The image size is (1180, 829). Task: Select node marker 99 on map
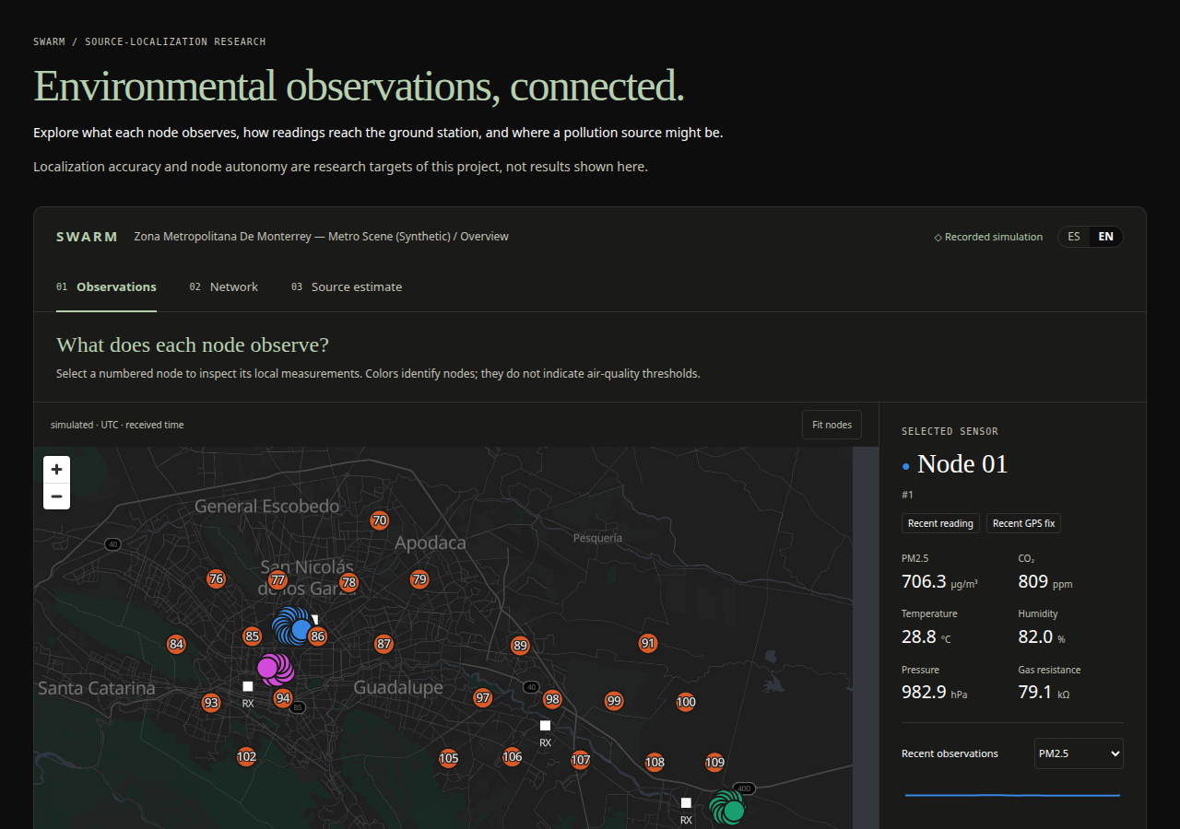[614, 701]
